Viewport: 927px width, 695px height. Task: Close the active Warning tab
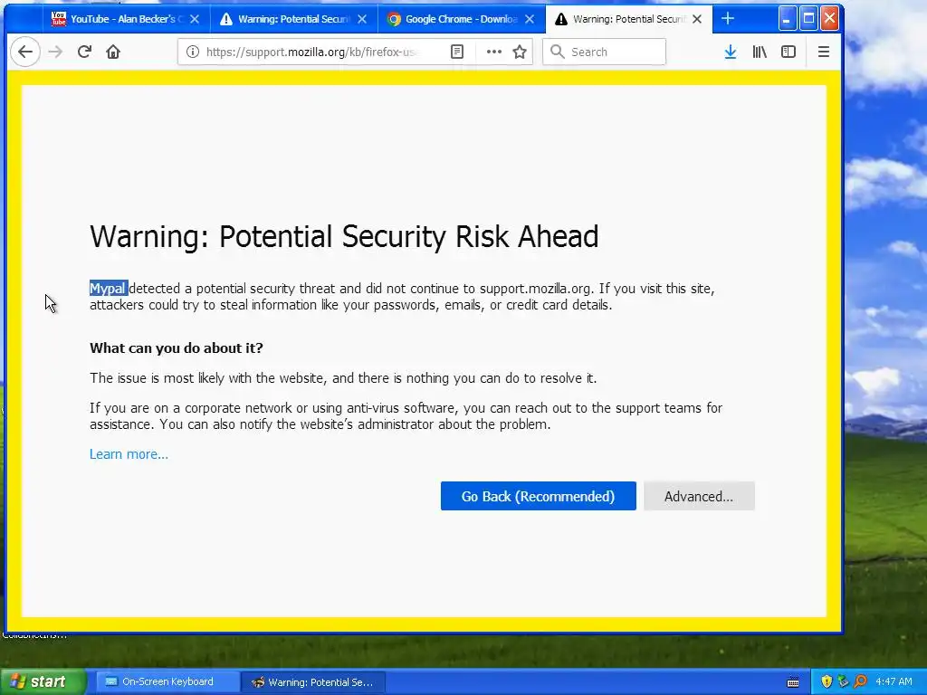(x=697, y=19)
